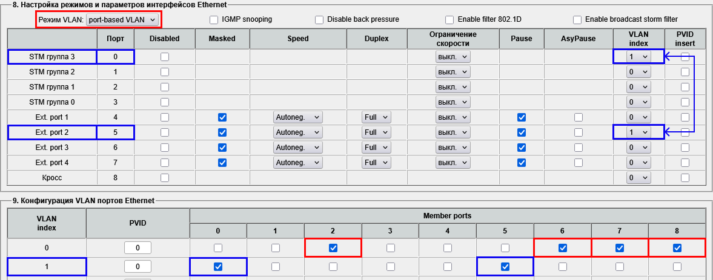The width and height of the screenshot is (713, 280).
Task: Open Speed dropdown for Ext. port 2
Action: [x=298, y=132]
